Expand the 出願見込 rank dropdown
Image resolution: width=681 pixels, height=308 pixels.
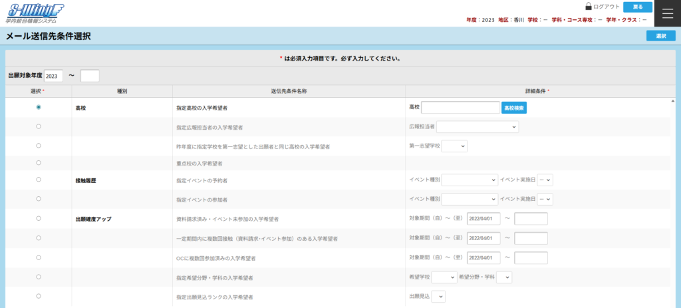(x=439, y=297)
